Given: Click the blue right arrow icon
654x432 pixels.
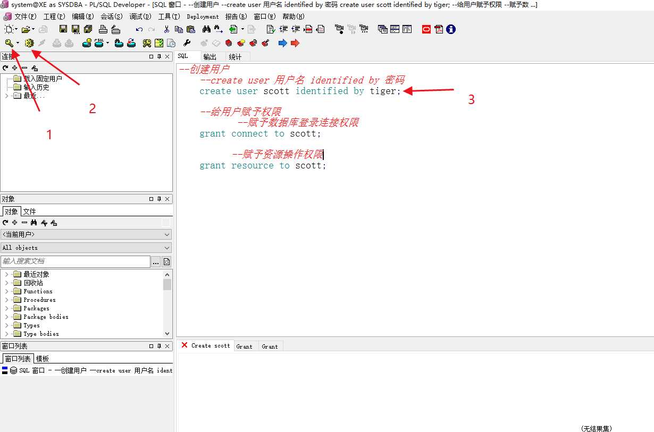Looking at the screenshot, I should tap(283, 43).
